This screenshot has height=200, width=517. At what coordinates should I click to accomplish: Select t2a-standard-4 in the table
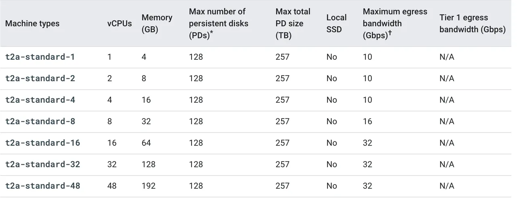tap(40, 100)
